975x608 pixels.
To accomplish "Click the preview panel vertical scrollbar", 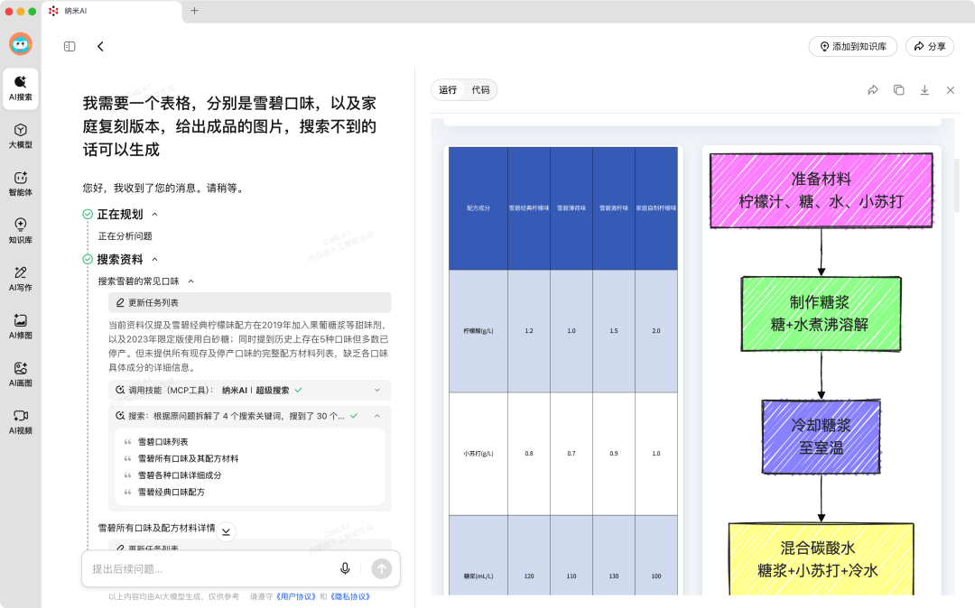I will [956, 186].
